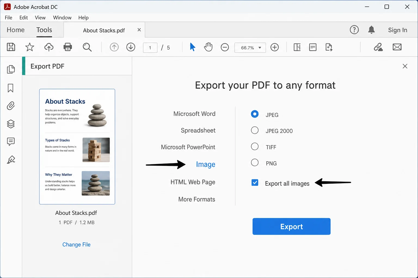This screenshot has height=278, width=418.
Task: Open the Fill & Sign pen panel
Action: point(11,160)
